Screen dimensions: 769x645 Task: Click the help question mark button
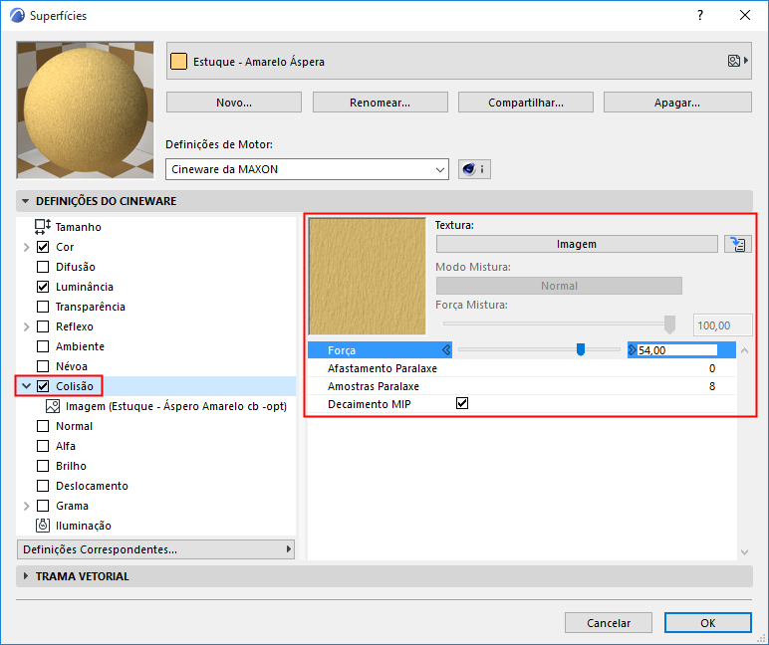click(700, 15)
